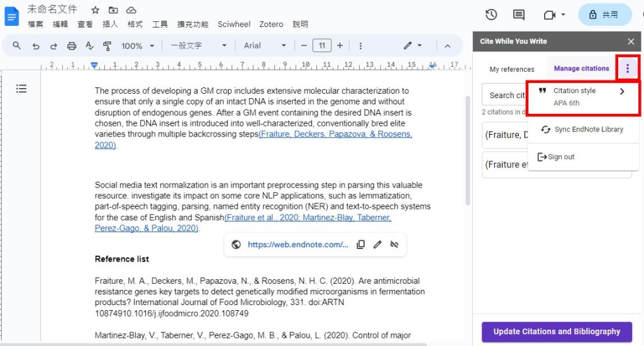Click Update Citations and Bibliography
This screenshot has width=644, height=346.
point(557,332)
